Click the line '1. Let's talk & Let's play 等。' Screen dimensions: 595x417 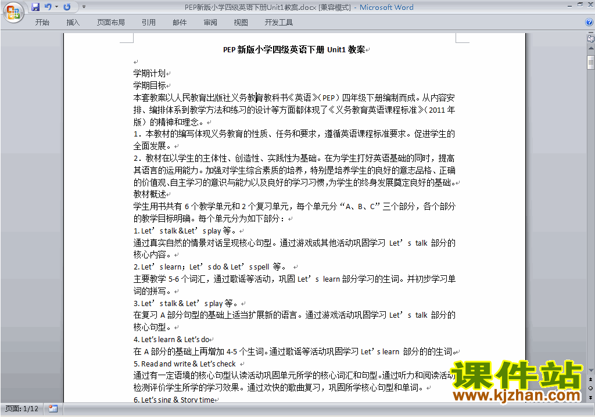coord(185,231)
